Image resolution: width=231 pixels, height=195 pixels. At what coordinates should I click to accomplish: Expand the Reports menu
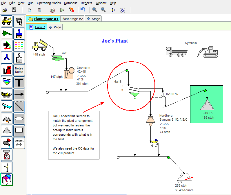point(86,3)
